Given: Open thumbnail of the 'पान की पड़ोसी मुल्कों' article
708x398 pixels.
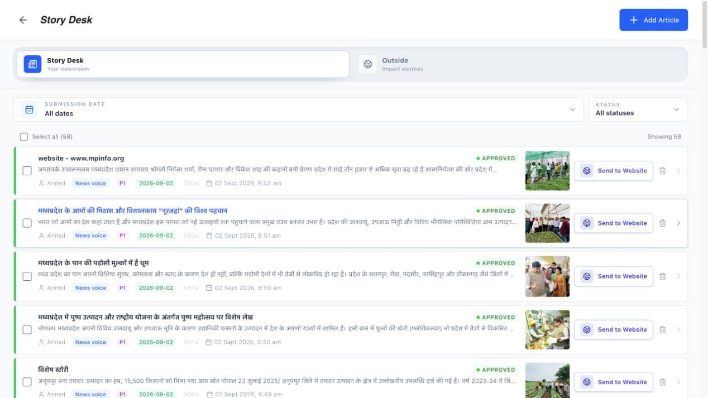Looking at the screenshot, I should tap(547, 276).
